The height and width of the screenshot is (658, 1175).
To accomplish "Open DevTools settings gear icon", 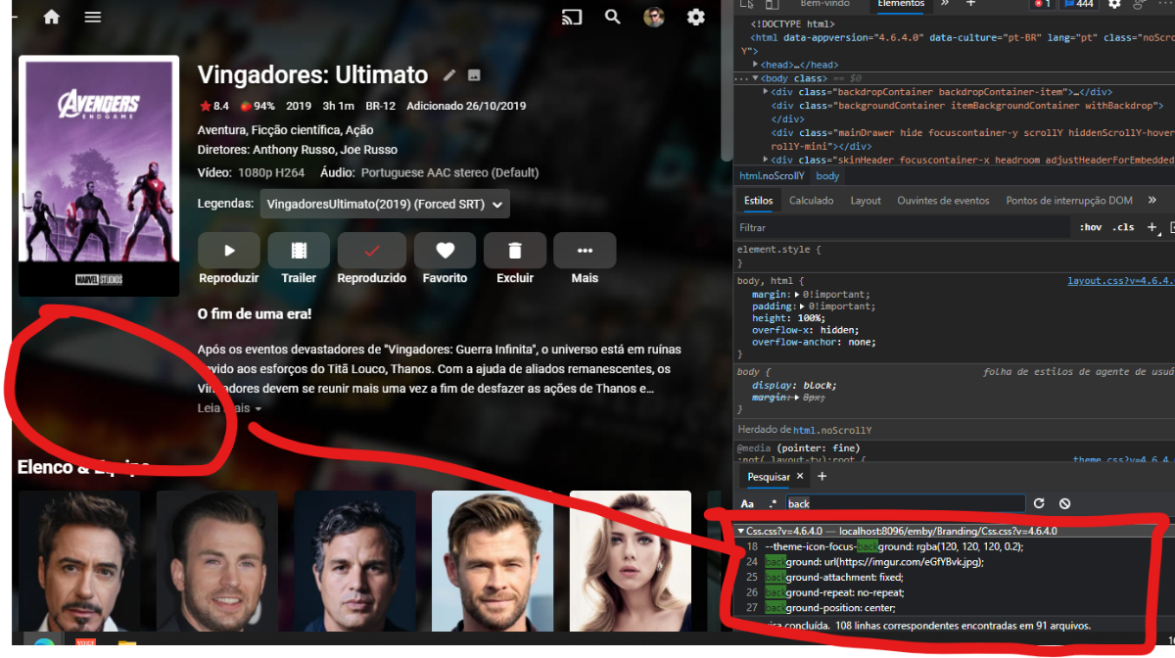I will (1114, 4).
